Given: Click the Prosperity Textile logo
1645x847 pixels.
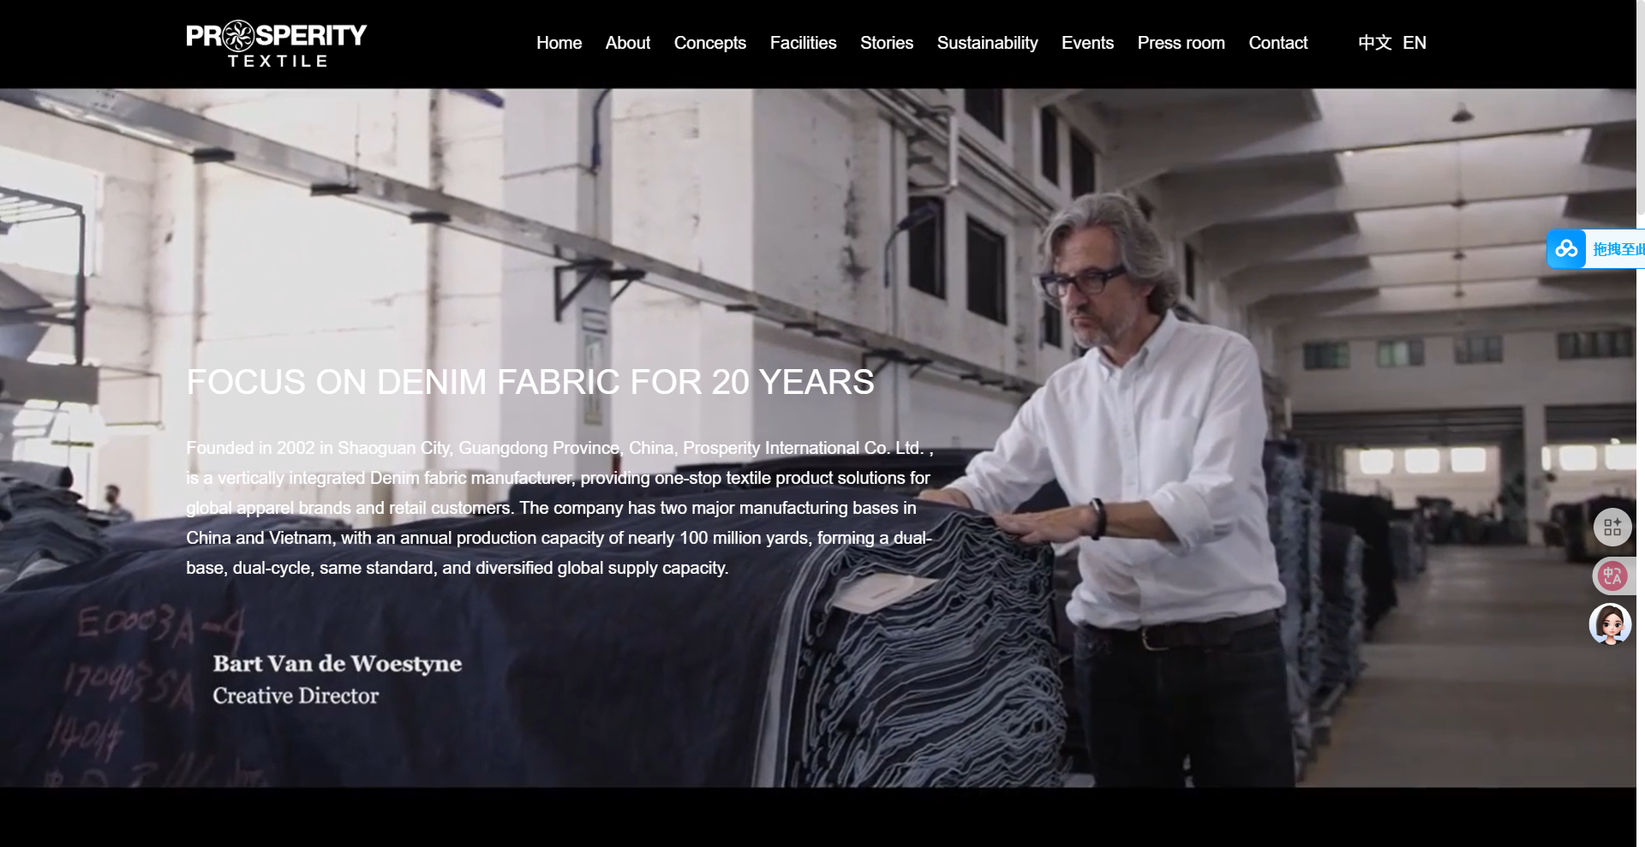Looking at the screenshot, I should 276,44.
